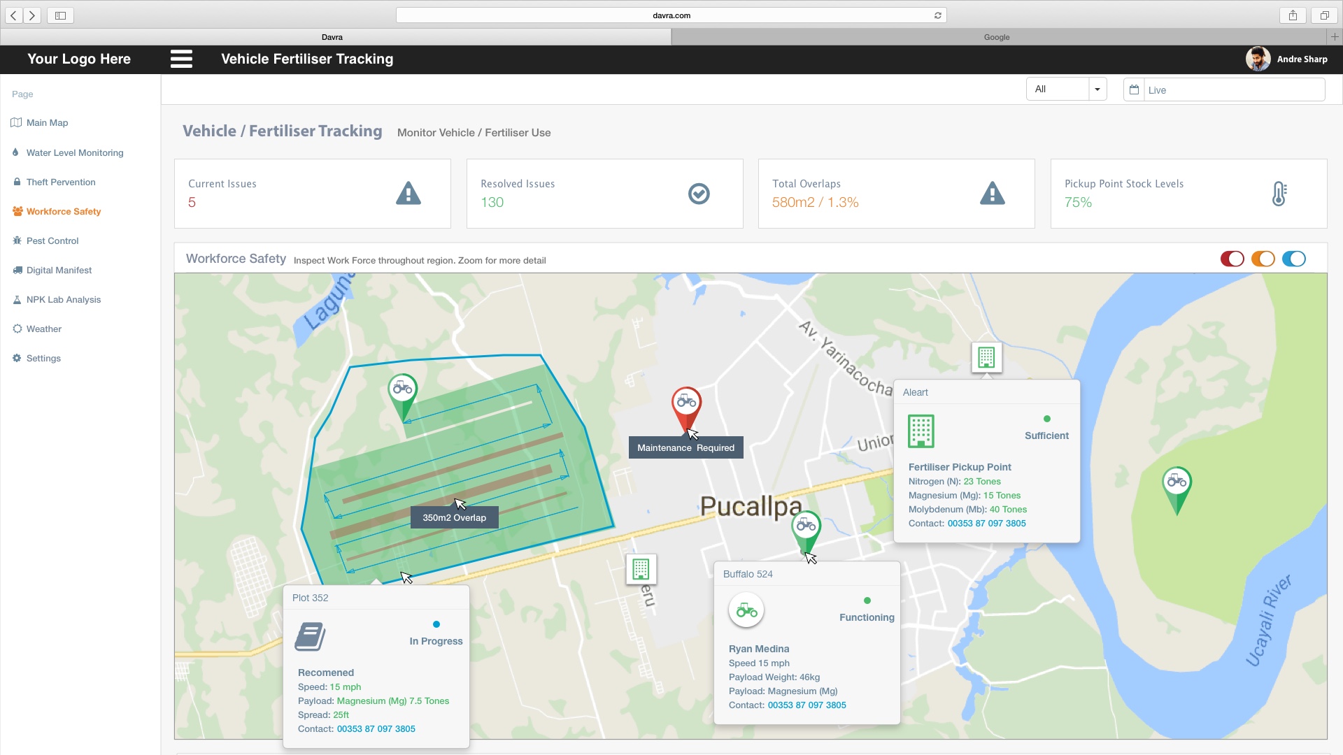Click the tractor icon in Buffalo 524 card

click(746, 610)
